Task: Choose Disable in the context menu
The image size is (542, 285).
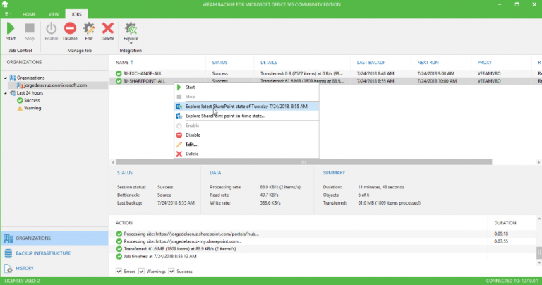Action: point(246,135)
